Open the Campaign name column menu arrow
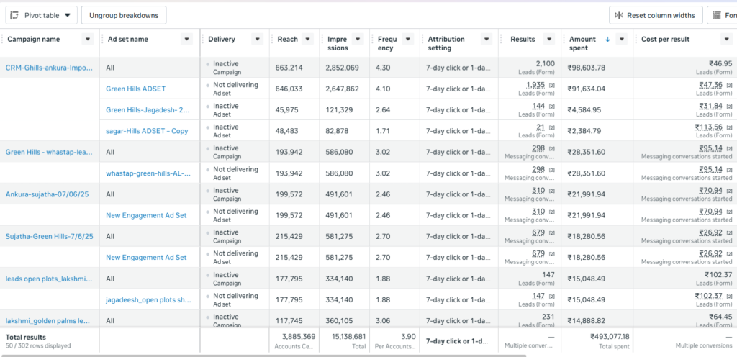This screenshot has width=737, height=357. (88, 40)
